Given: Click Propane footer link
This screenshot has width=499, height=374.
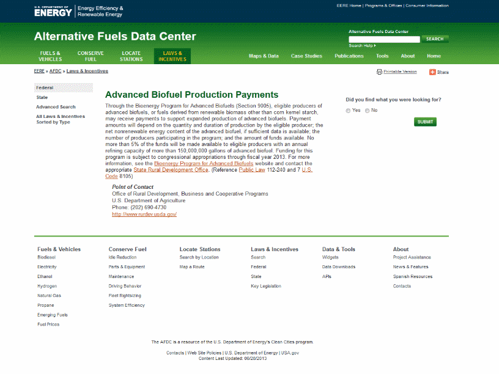Looking at the screenshot, I should click(x=45, y=306).
